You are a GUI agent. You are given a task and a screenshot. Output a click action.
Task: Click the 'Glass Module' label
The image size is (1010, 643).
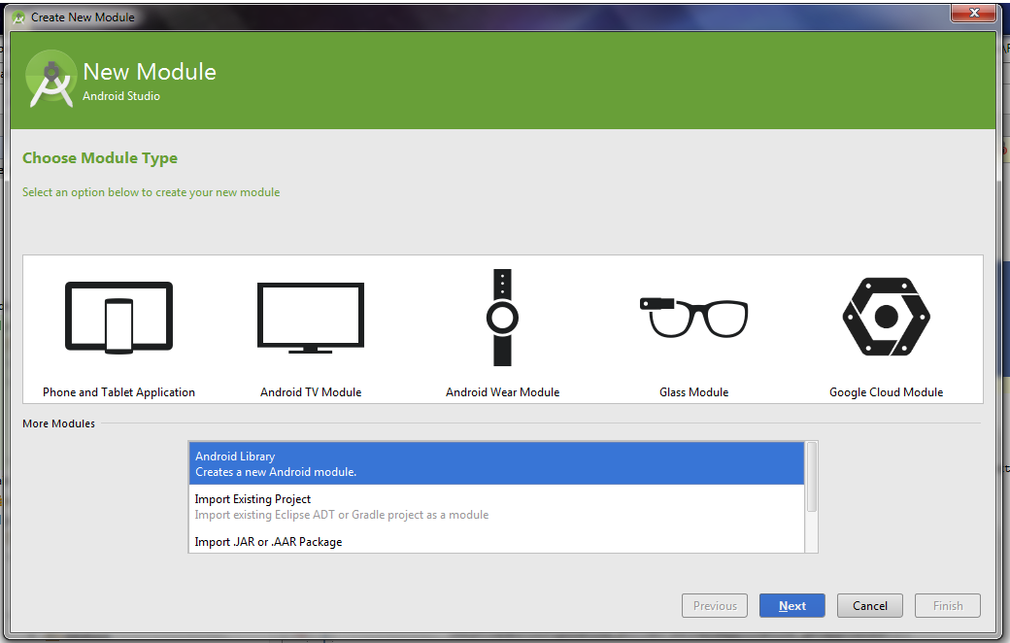(693, 392)
